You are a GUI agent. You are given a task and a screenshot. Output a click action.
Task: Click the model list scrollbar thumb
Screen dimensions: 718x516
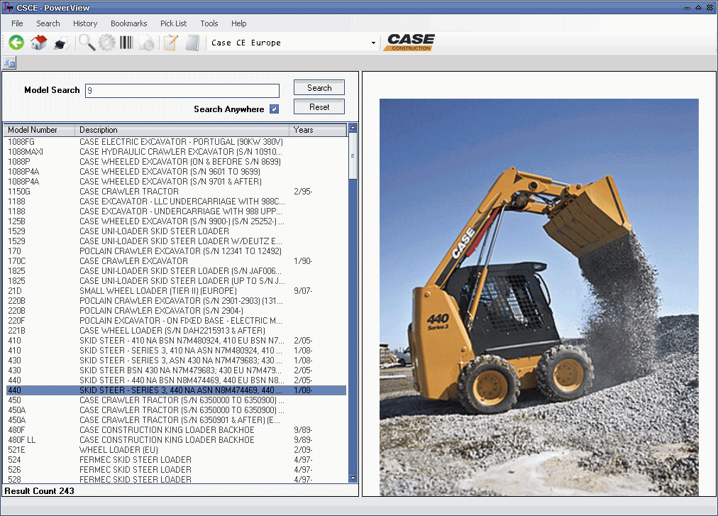coord(353,156)
